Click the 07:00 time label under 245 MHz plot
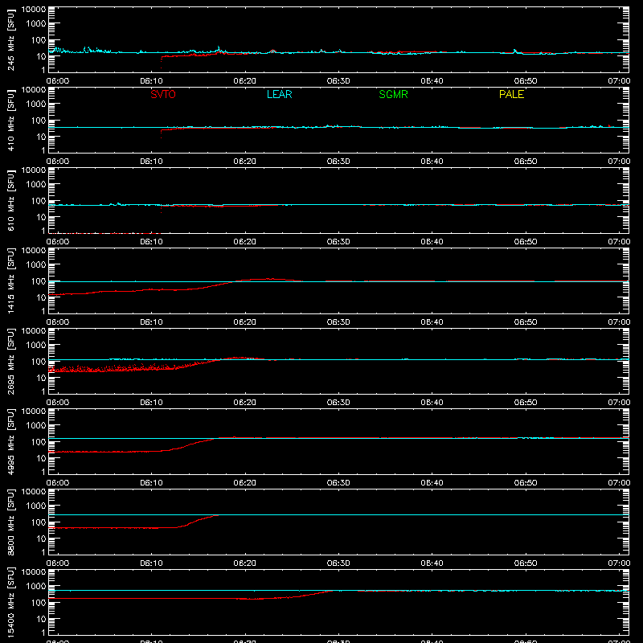Screen dimensions: 643x643 (x=619, y=81)
